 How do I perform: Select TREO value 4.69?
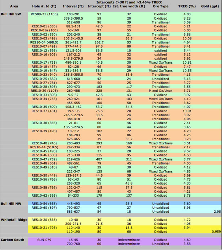click(187, 240)
